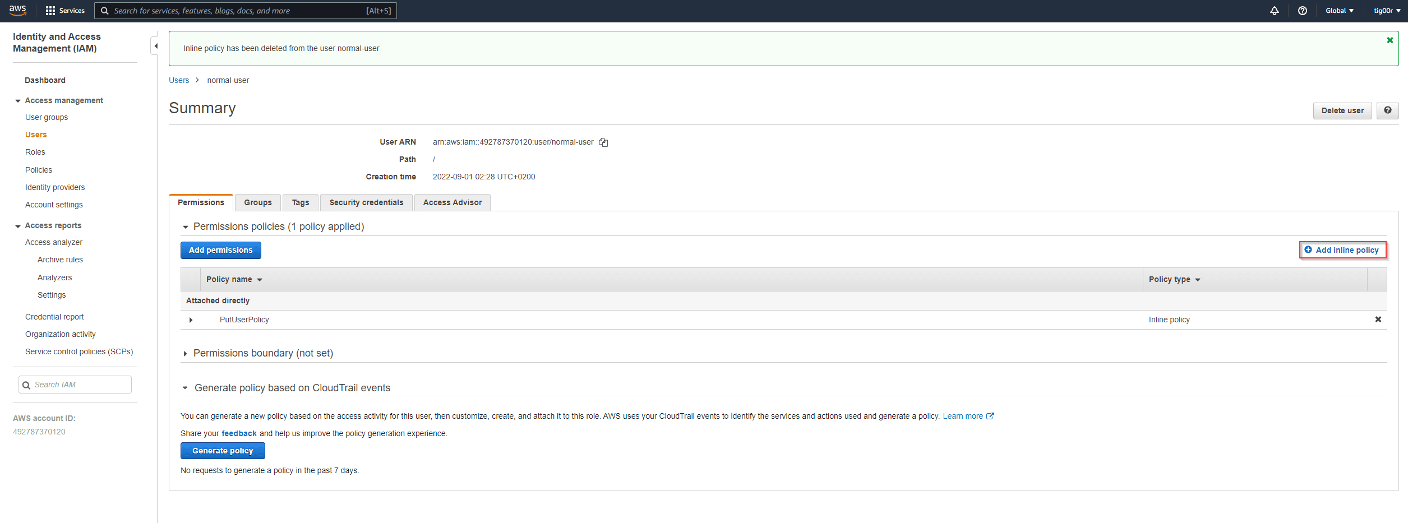Expand the PutUserPolicy row details
1408x523 pixels.
[191, 320]
